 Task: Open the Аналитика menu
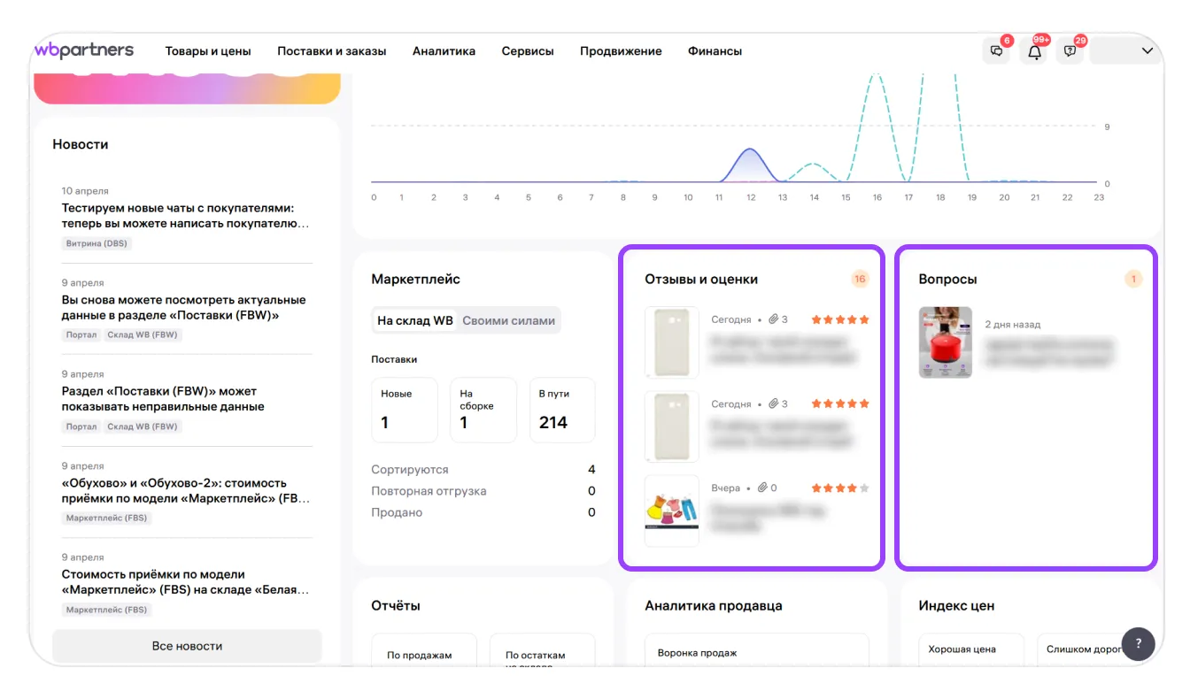[444, 51]
